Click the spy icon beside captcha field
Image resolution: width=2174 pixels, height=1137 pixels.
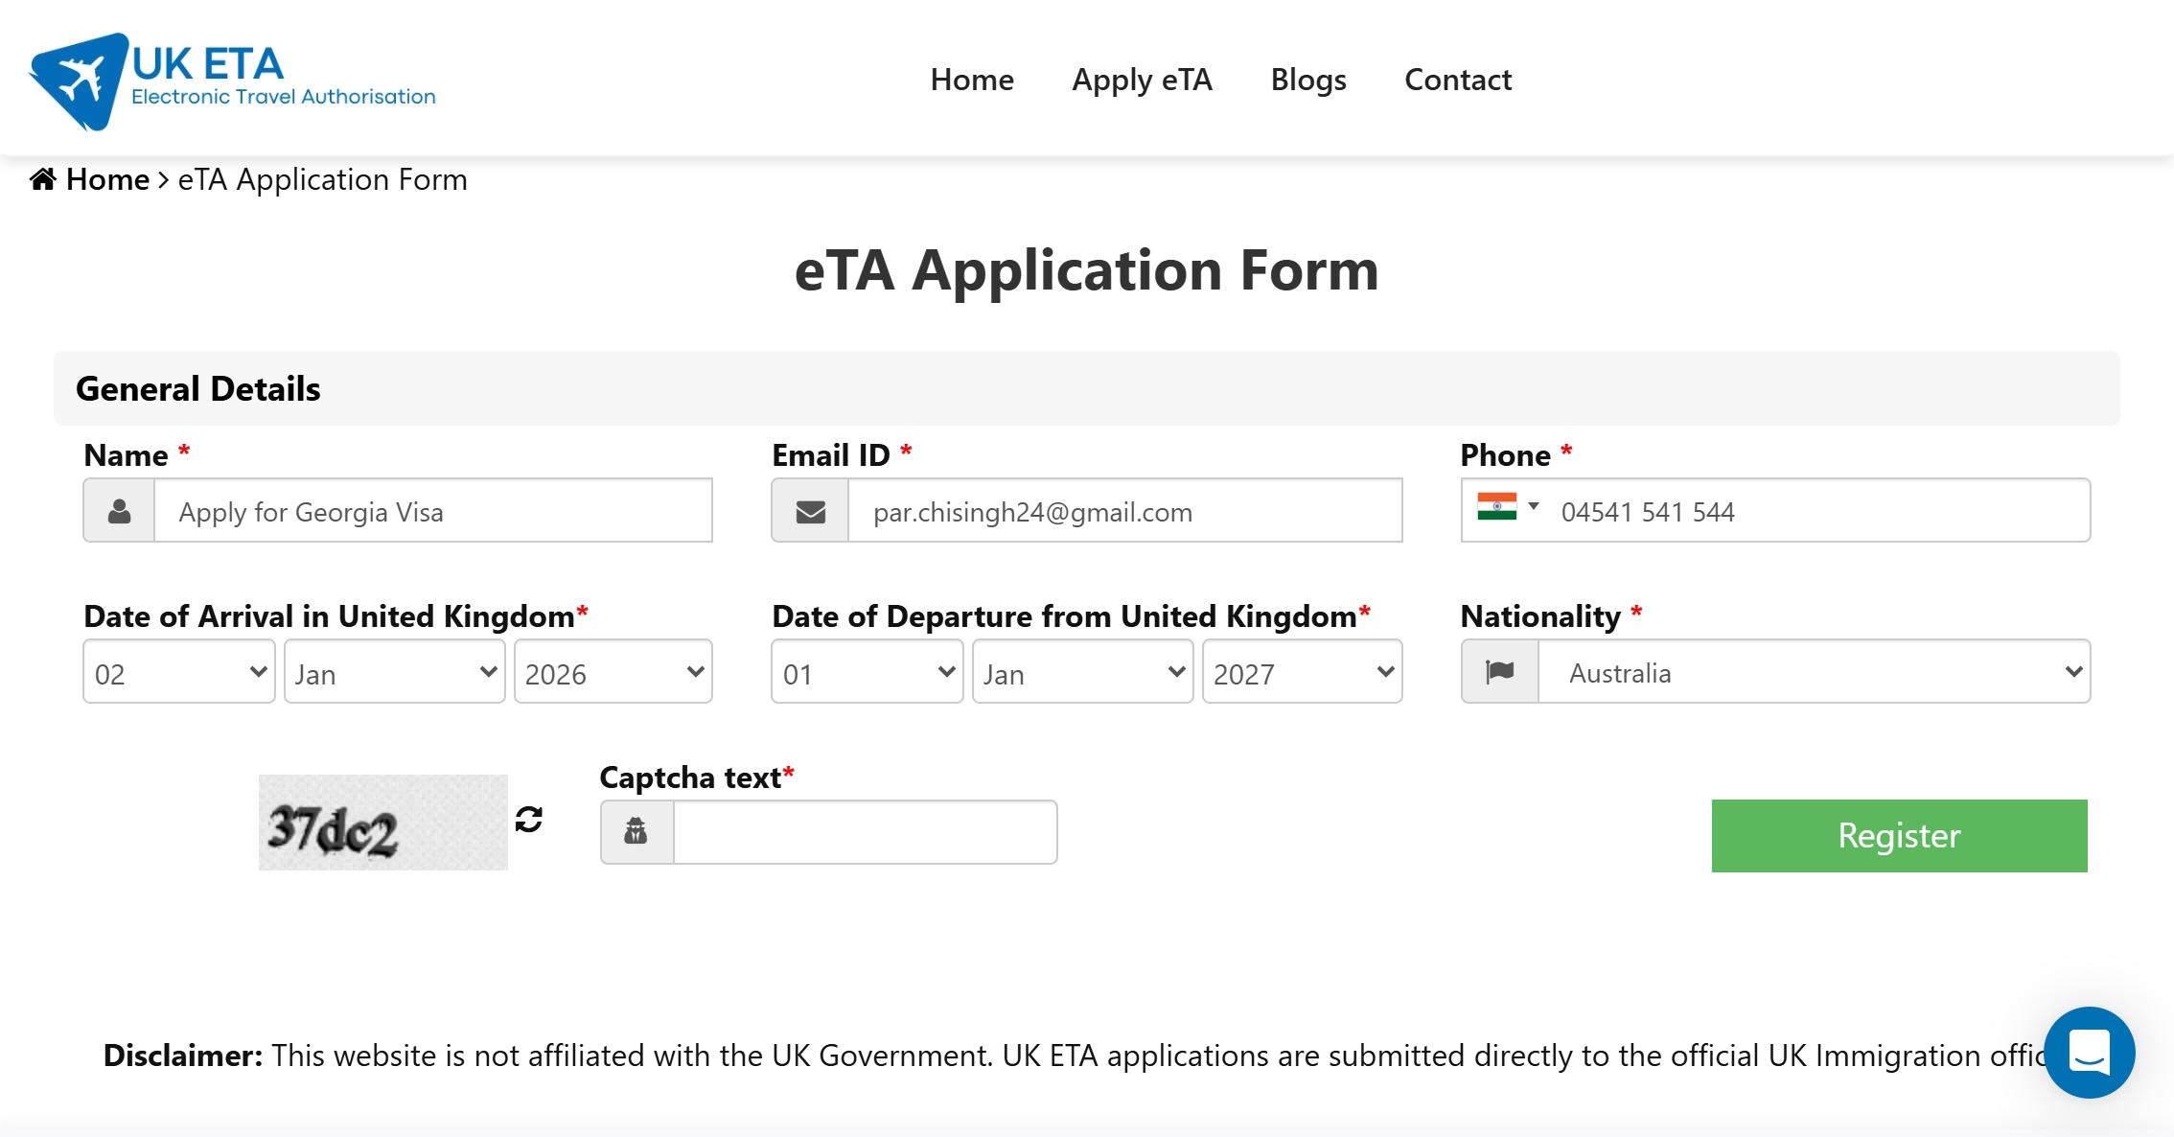(x=636, y=832)
